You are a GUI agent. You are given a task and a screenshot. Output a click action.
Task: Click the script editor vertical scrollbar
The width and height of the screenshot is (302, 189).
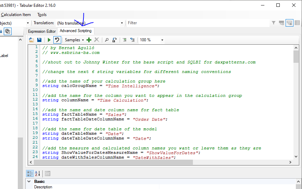click(296, 102)
